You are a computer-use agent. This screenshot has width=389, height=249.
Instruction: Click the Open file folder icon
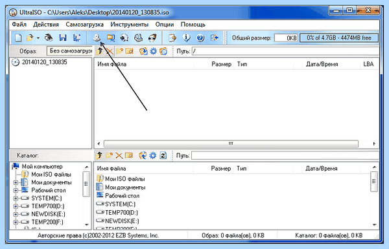tap(30, 38)
